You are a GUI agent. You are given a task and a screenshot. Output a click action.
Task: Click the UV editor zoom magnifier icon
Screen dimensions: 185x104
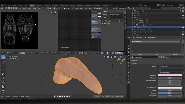coord(55,12)
